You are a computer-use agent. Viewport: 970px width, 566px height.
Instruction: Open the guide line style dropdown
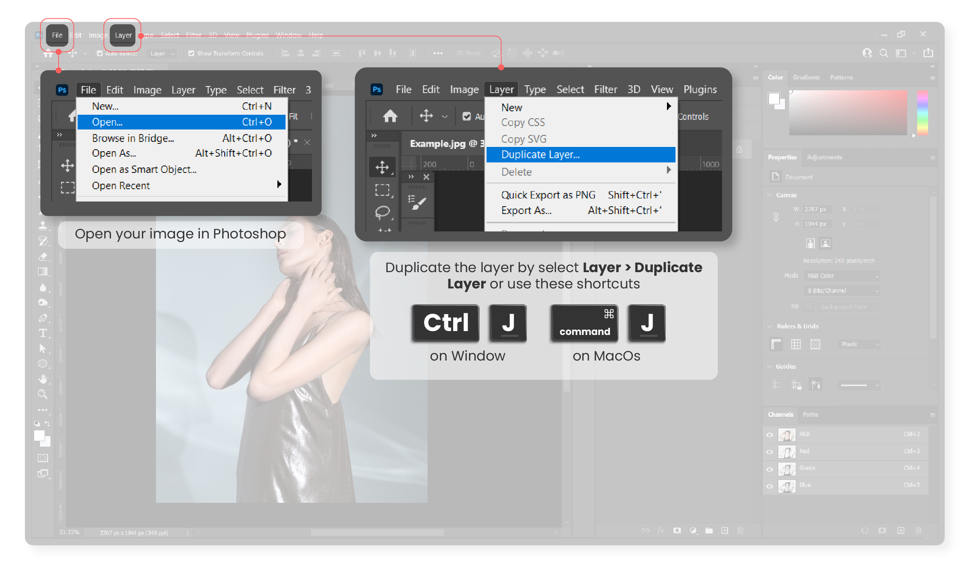859,385
